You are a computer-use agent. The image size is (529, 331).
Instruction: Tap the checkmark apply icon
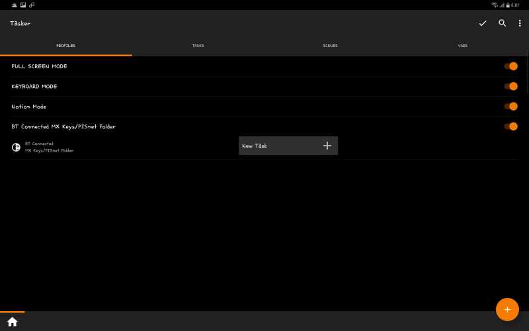pos(483,23)
